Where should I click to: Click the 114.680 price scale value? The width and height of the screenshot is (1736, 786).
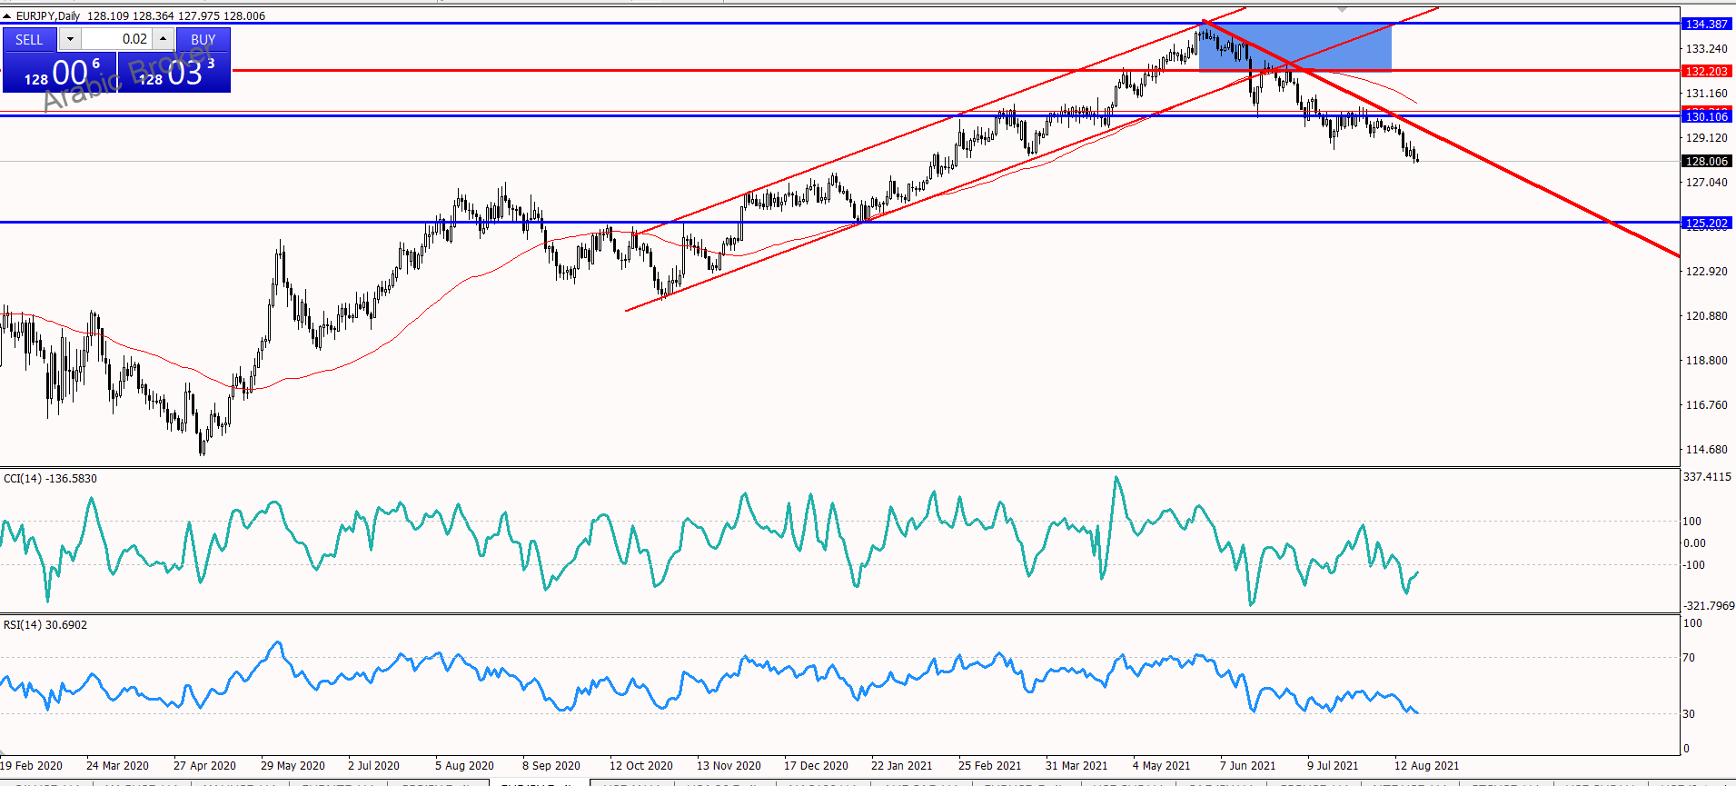(1706, 450)
